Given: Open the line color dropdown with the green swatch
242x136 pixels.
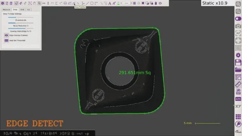Looking at the screenshot, I should click(119, 3).
